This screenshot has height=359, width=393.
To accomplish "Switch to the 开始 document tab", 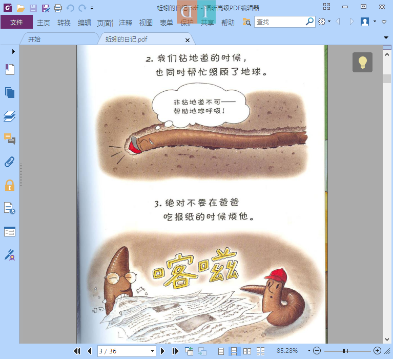I will 34,39.
